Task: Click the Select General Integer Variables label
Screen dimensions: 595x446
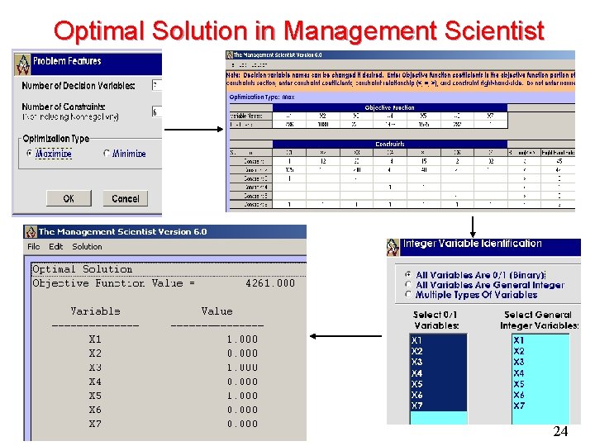Action: click(539, 320)
